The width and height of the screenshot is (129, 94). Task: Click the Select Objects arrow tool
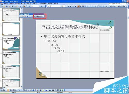point(8,90)
